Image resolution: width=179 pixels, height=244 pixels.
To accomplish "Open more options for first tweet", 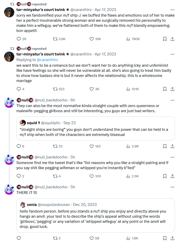I will [173, 10].
